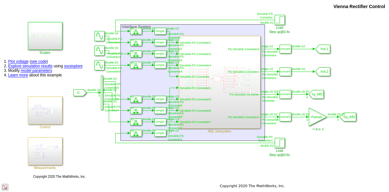This screenshot has width=389, height=192.
Task: Select convert block feeding Vdc1
Action: (285, 49)
